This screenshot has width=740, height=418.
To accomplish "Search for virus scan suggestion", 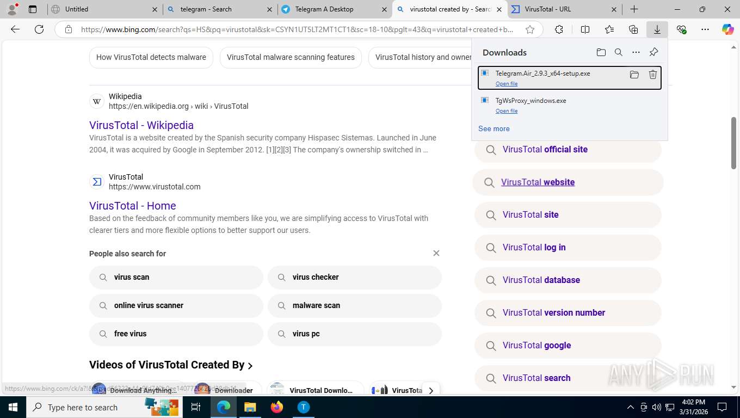I will tap(176, 277).
